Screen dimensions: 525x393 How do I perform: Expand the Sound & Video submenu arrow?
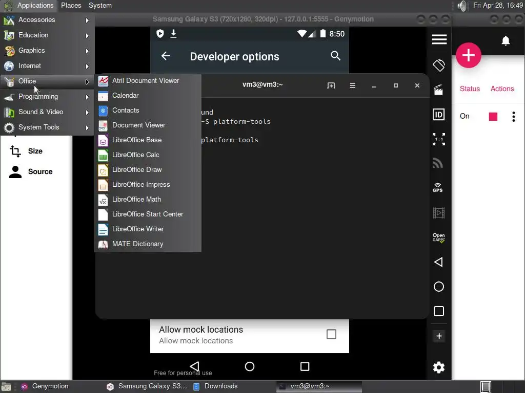87,112
